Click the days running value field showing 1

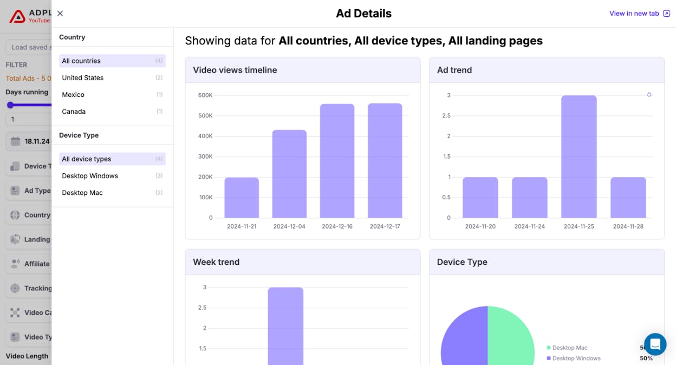28,119
